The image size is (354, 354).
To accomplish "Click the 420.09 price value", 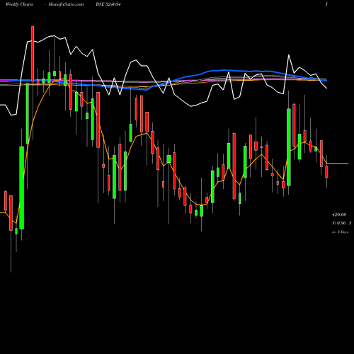I will click(x=339, y=215).
